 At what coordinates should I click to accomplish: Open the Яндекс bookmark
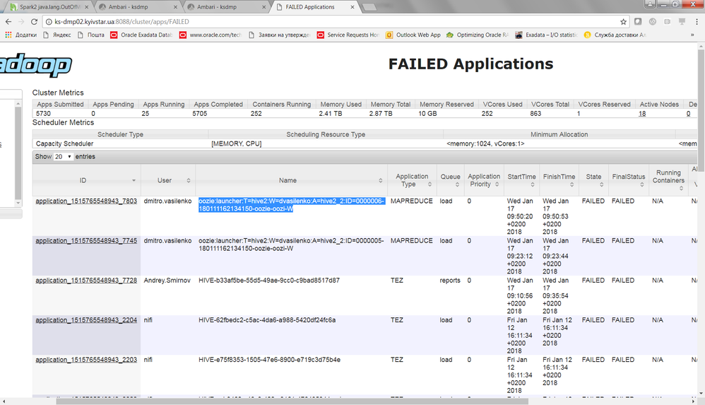click(x=57, y=35)
